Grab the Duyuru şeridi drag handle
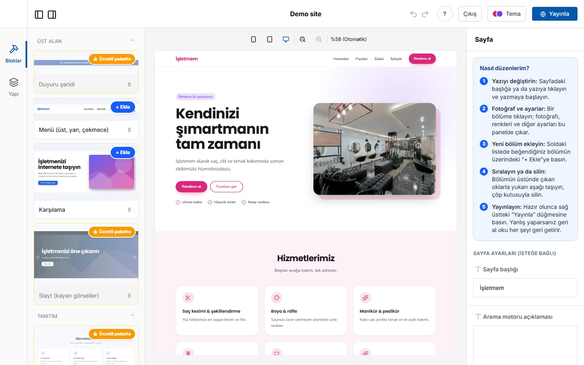Viewport: 584px width, 365px height. pyautogui.click(x=129, y=84)
